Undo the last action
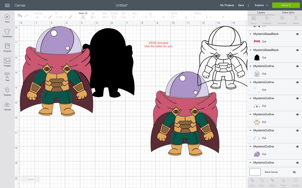Screen dimensions: 302x188 point(20,15)
